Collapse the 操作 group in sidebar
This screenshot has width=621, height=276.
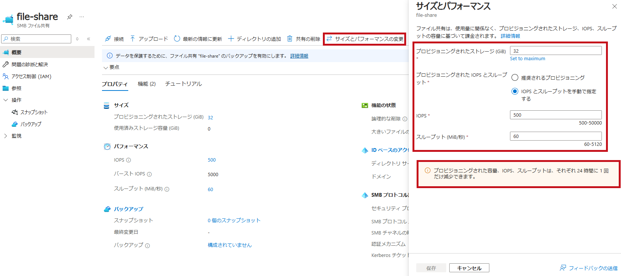click(6, 100)
